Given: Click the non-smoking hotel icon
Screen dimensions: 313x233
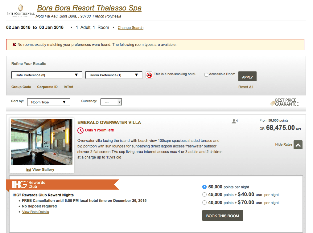Looking at the screenshot, I should point(149,75).
